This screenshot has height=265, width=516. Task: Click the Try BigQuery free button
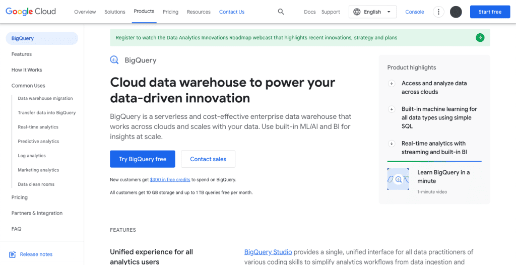click(143, 159)
